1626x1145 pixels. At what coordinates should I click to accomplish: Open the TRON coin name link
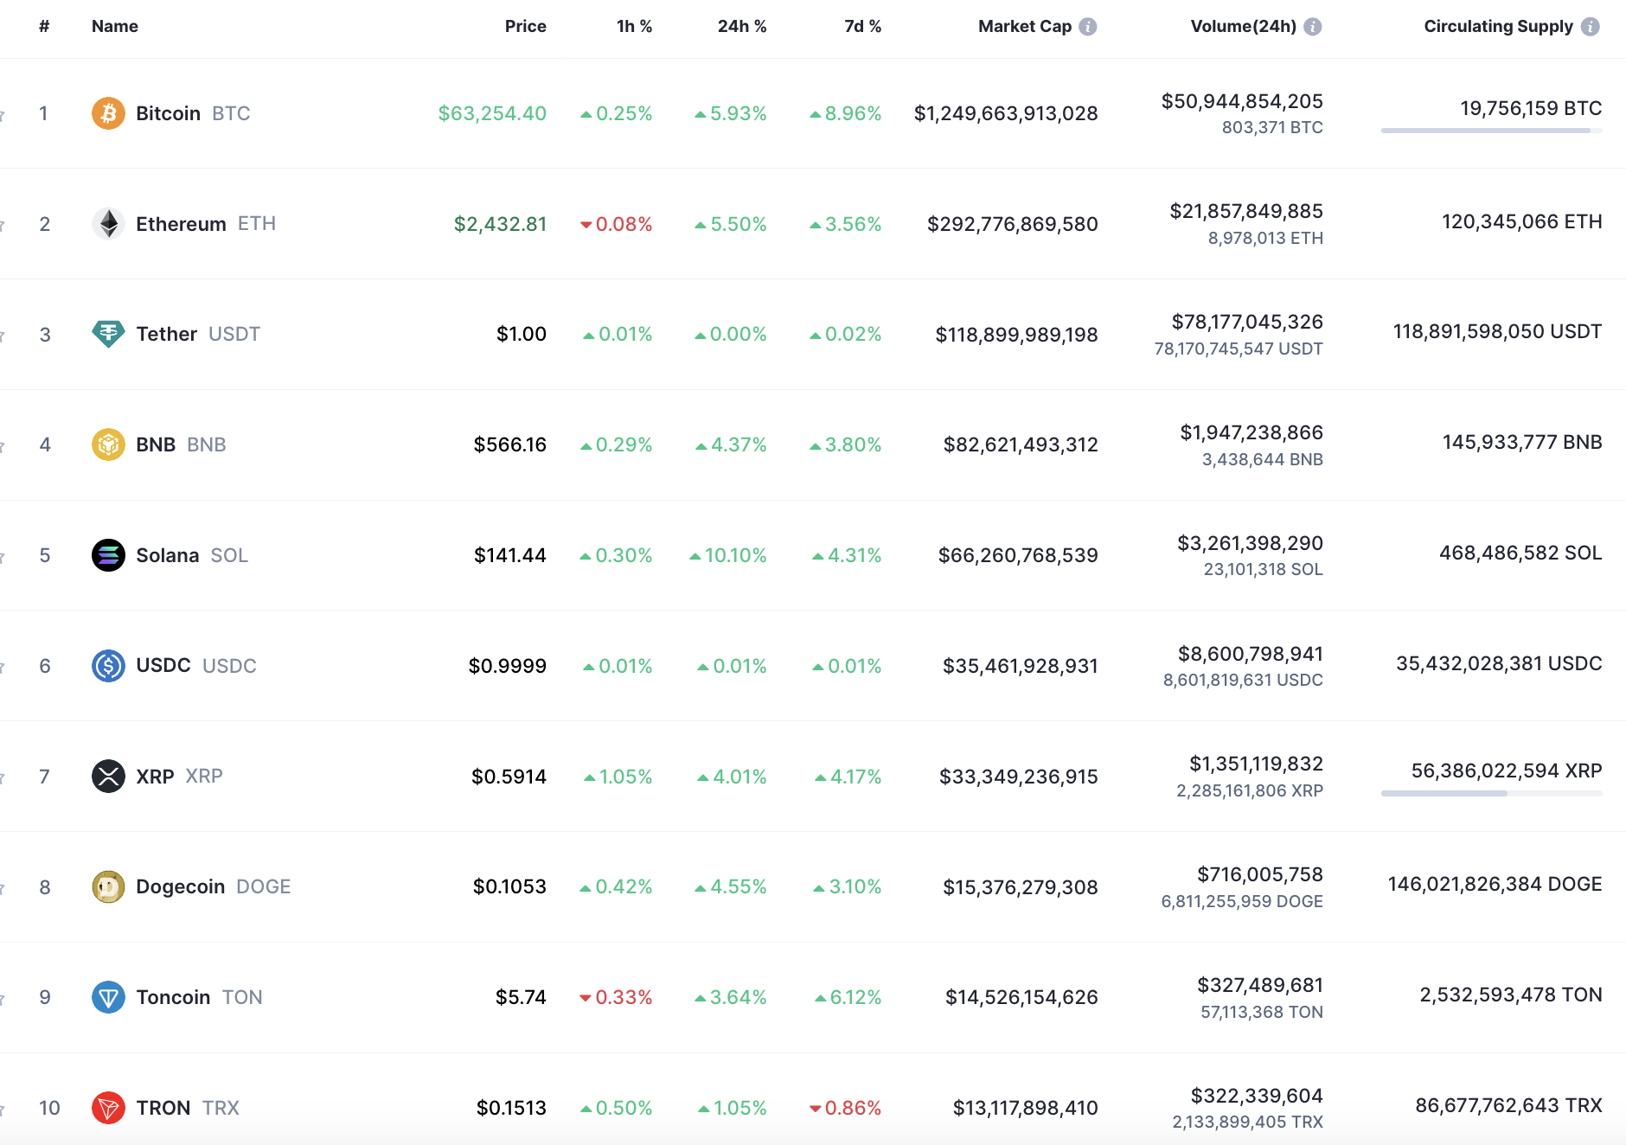click(163, 1108)
